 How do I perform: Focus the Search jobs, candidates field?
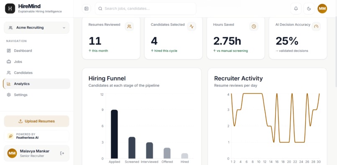146,9
